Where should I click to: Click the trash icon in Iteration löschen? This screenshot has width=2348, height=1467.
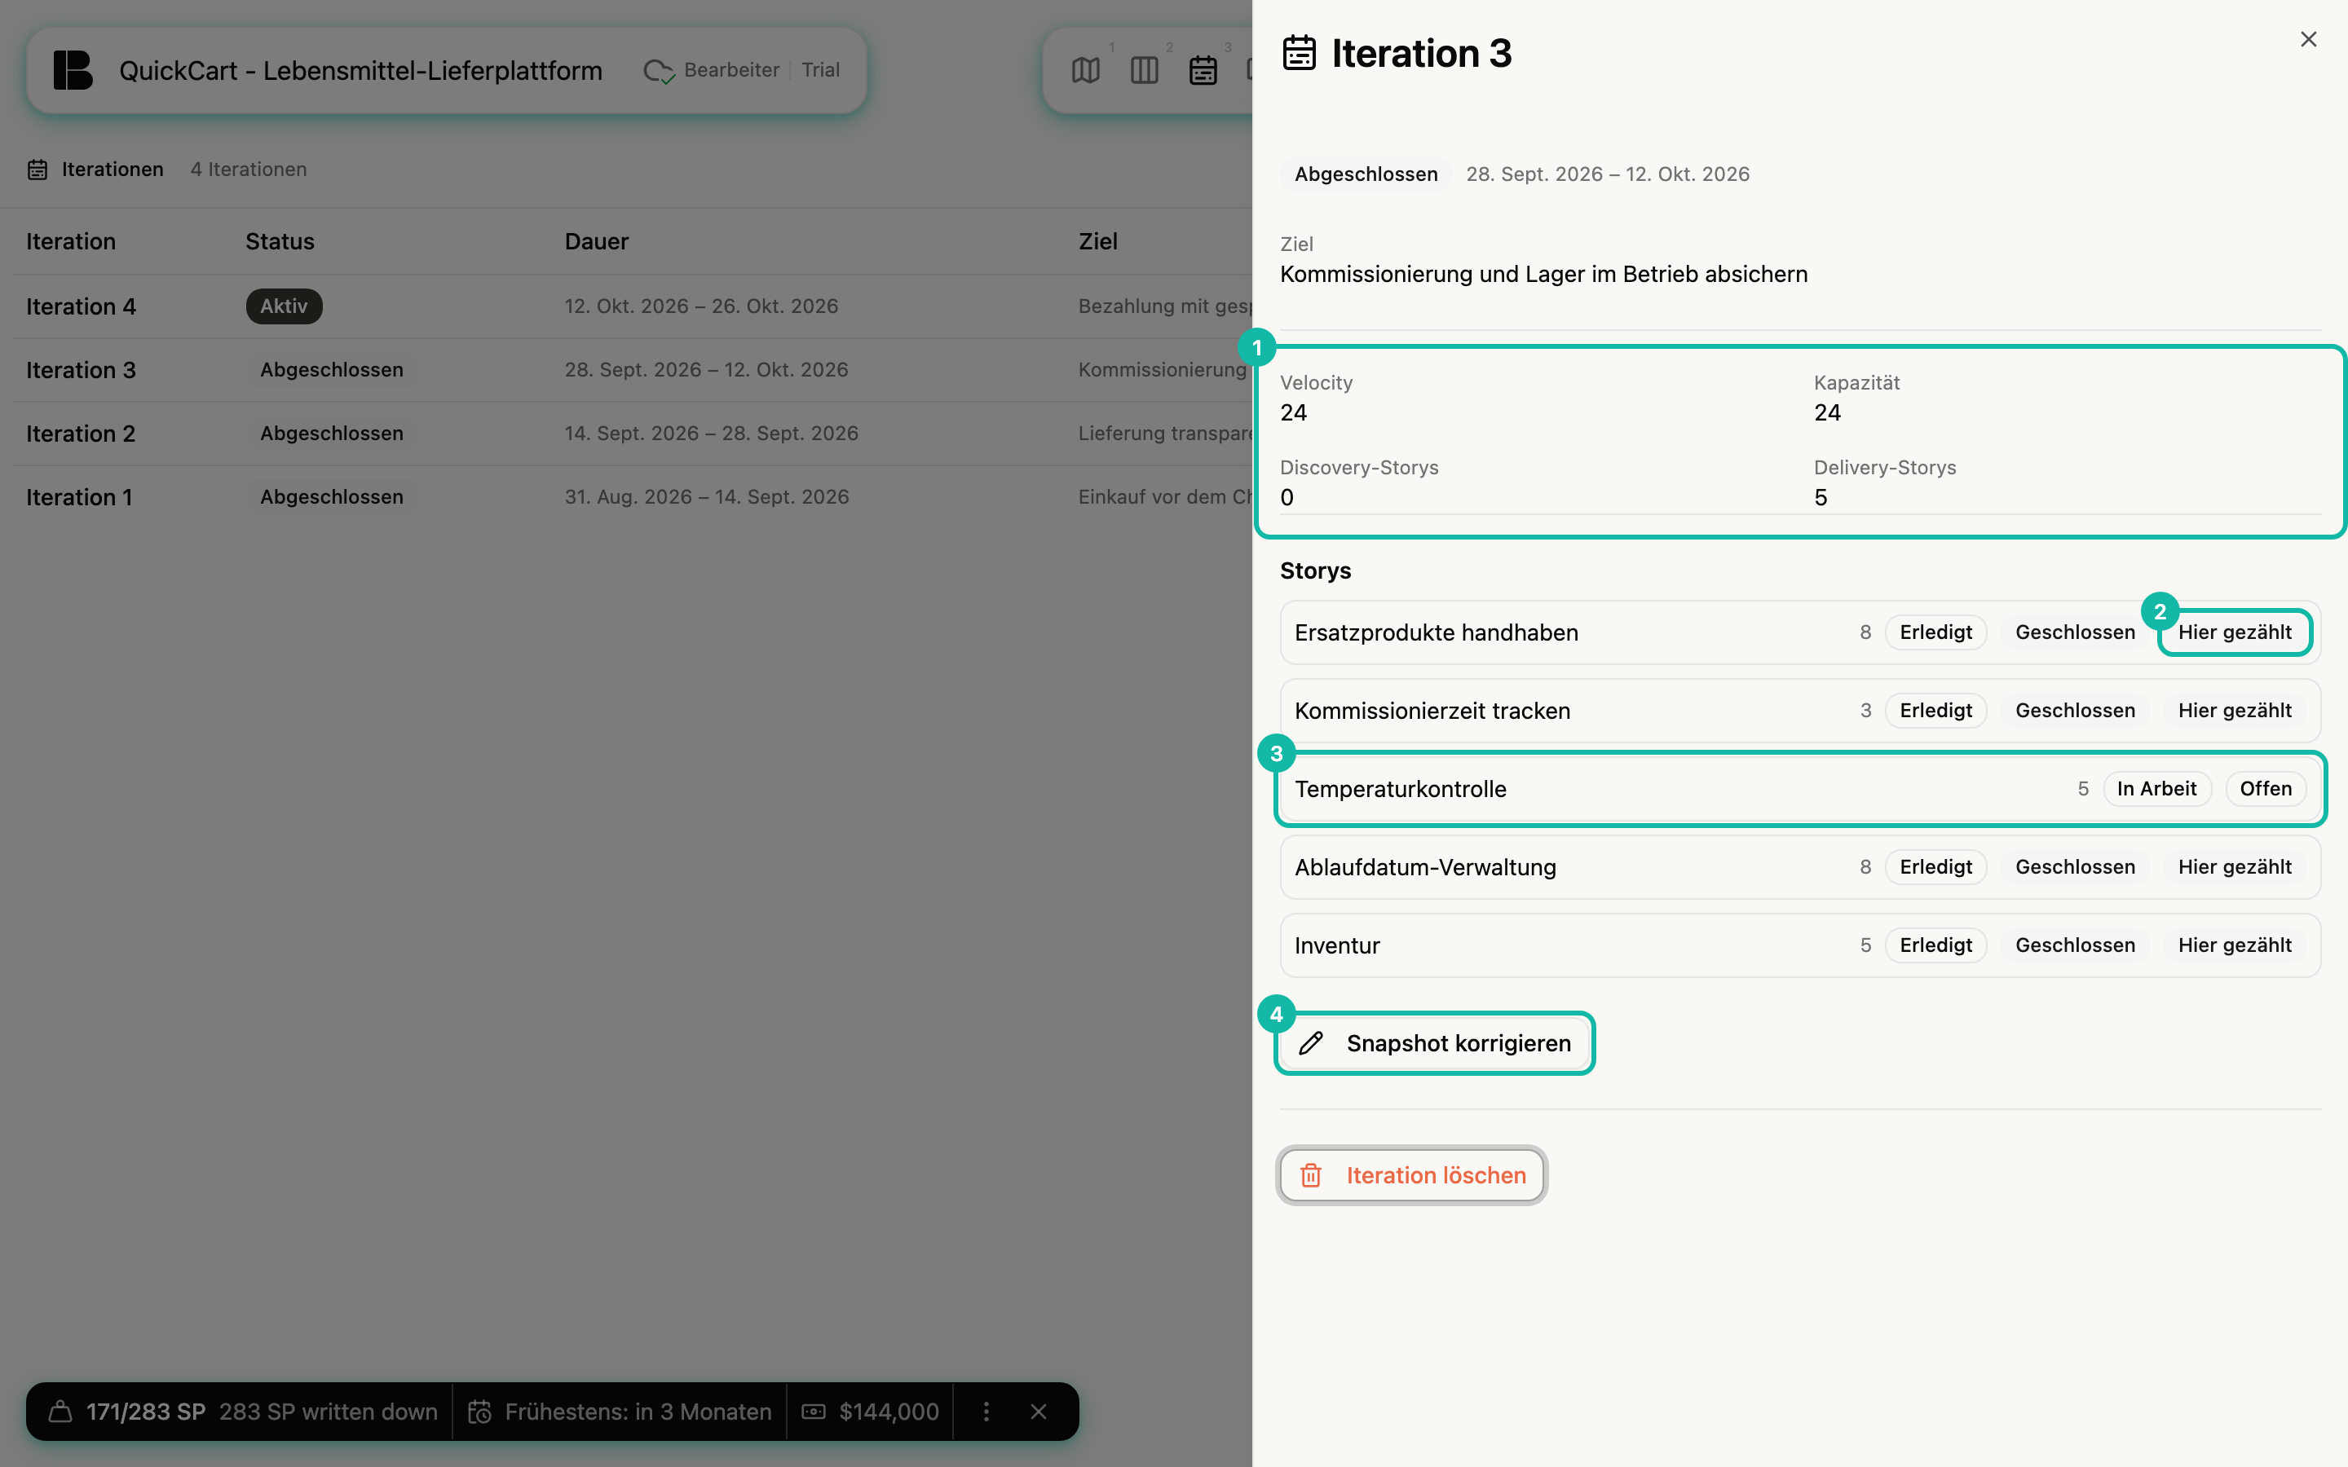1311,1175
